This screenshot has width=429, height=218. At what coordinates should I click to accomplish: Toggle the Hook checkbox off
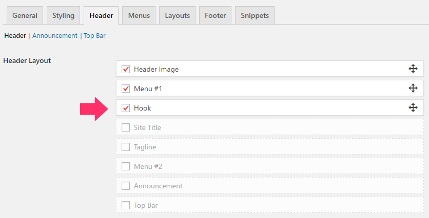pos(126,108)
